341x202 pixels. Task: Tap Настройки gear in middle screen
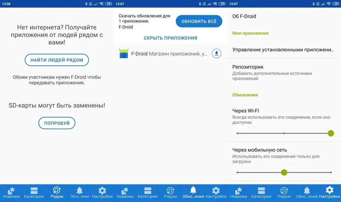216,191
